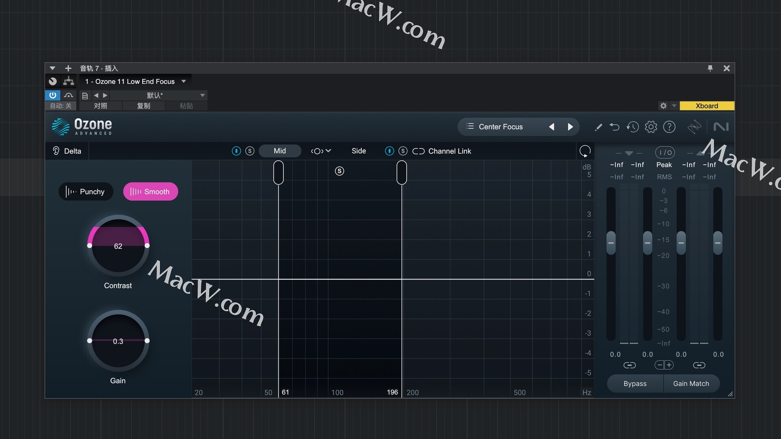Click the 对照 compare button
This screenshot has height=439, width=781.
[x=100, y=106]
